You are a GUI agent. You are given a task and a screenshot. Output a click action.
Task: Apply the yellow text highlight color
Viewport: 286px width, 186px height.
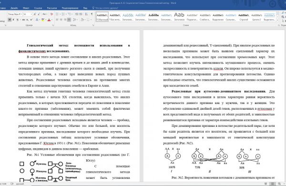point(43,20)
